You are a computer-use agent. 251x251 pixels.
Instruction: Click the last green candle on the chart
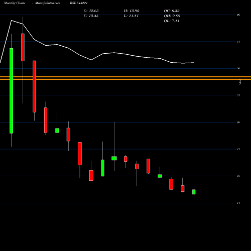[x=194, y=192]
